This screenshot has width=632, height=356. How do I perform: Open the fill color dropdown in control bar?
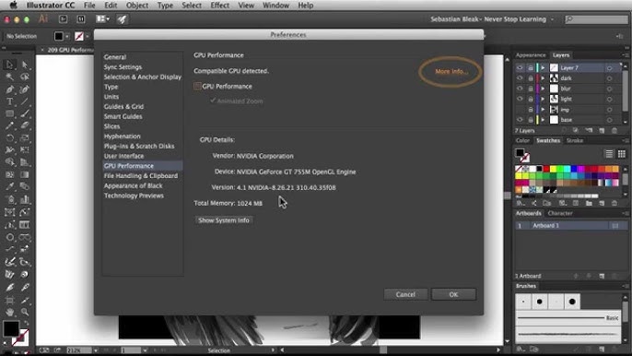point(67,36)
